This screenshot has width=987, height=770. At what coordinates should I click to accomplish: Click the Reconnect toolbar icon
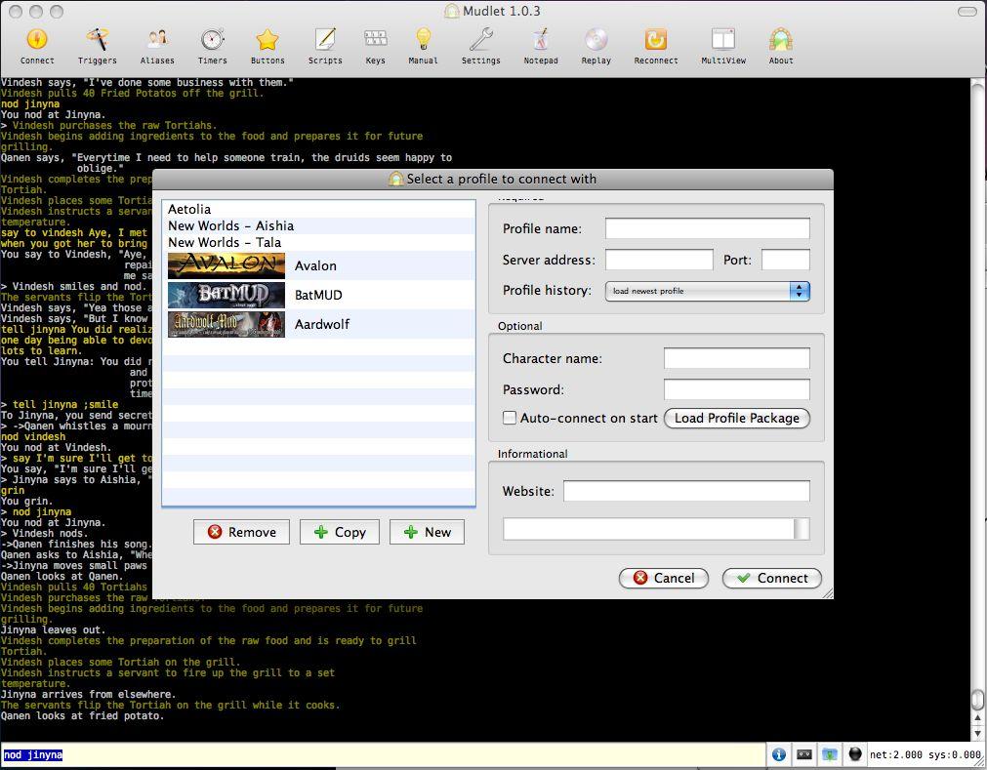tap(656, 40)
